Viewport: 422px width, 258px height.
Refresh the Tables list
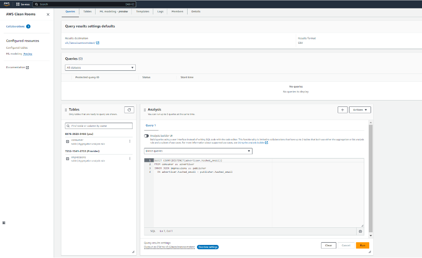129,110
